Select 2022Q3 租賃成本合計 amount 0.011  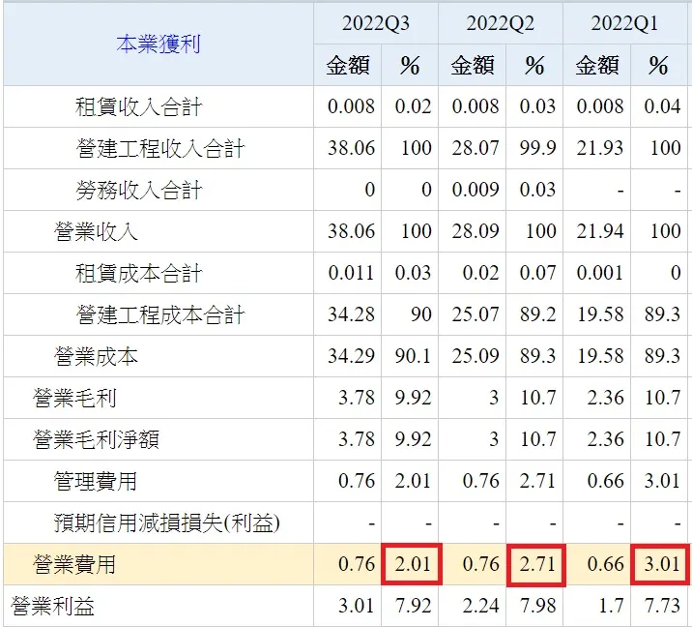point(351,273)
